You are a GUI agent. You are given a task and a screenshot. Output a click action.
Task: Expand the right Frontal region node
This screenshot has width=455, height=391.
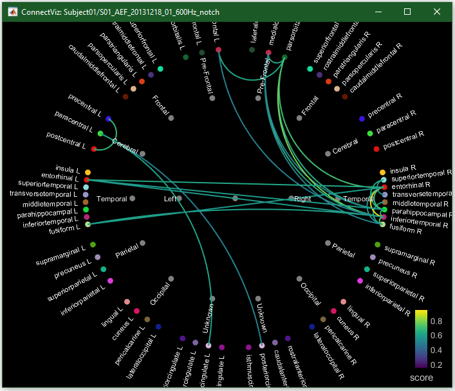tap(299, 118)
